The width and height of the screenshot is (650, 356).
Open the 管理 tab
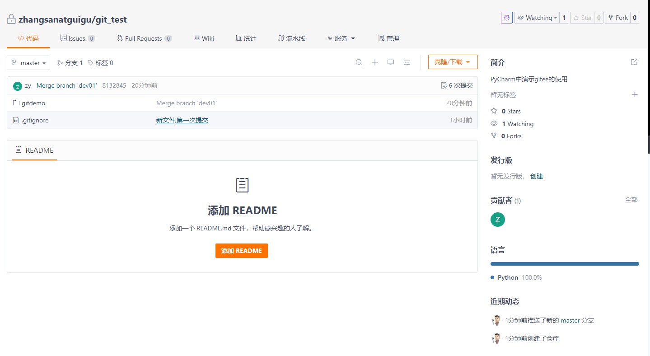click(388, 38)
